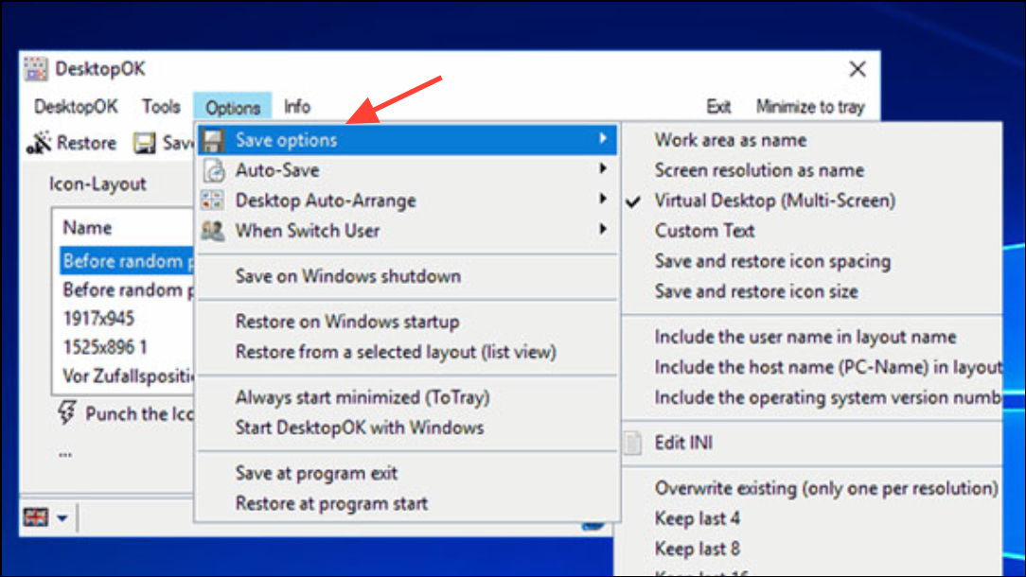Toggle Save at program exit

point(316,473)
